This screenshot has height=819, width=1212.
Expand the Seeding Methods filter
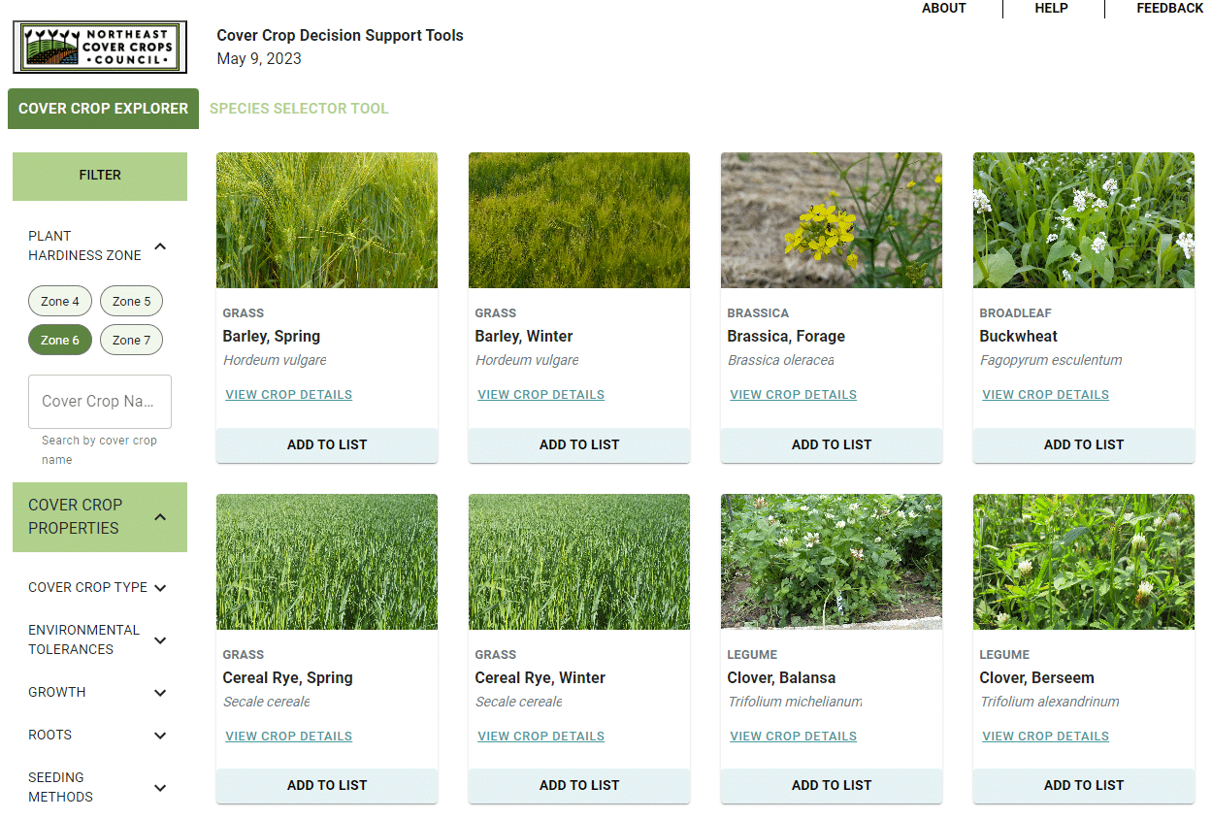pyautogui.click(x=160, y=788)
